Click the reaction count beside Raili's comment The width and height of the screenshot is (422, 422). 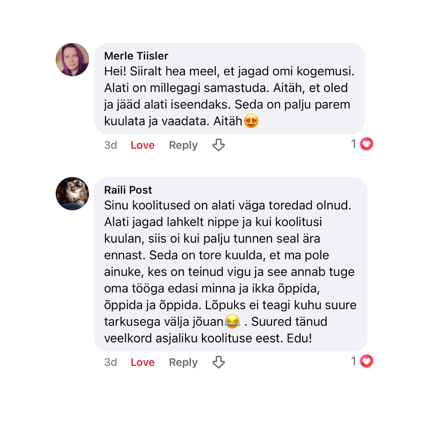(x=354, y=362)
